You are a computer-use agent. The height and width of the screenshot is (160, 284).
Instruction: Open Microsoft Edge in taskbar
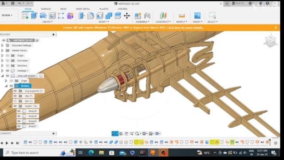pyautogui.click(x=91, y=152)
